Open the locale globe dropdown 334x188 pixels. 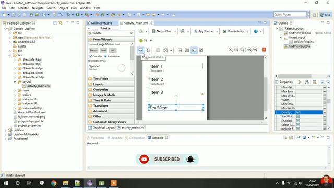258,31
